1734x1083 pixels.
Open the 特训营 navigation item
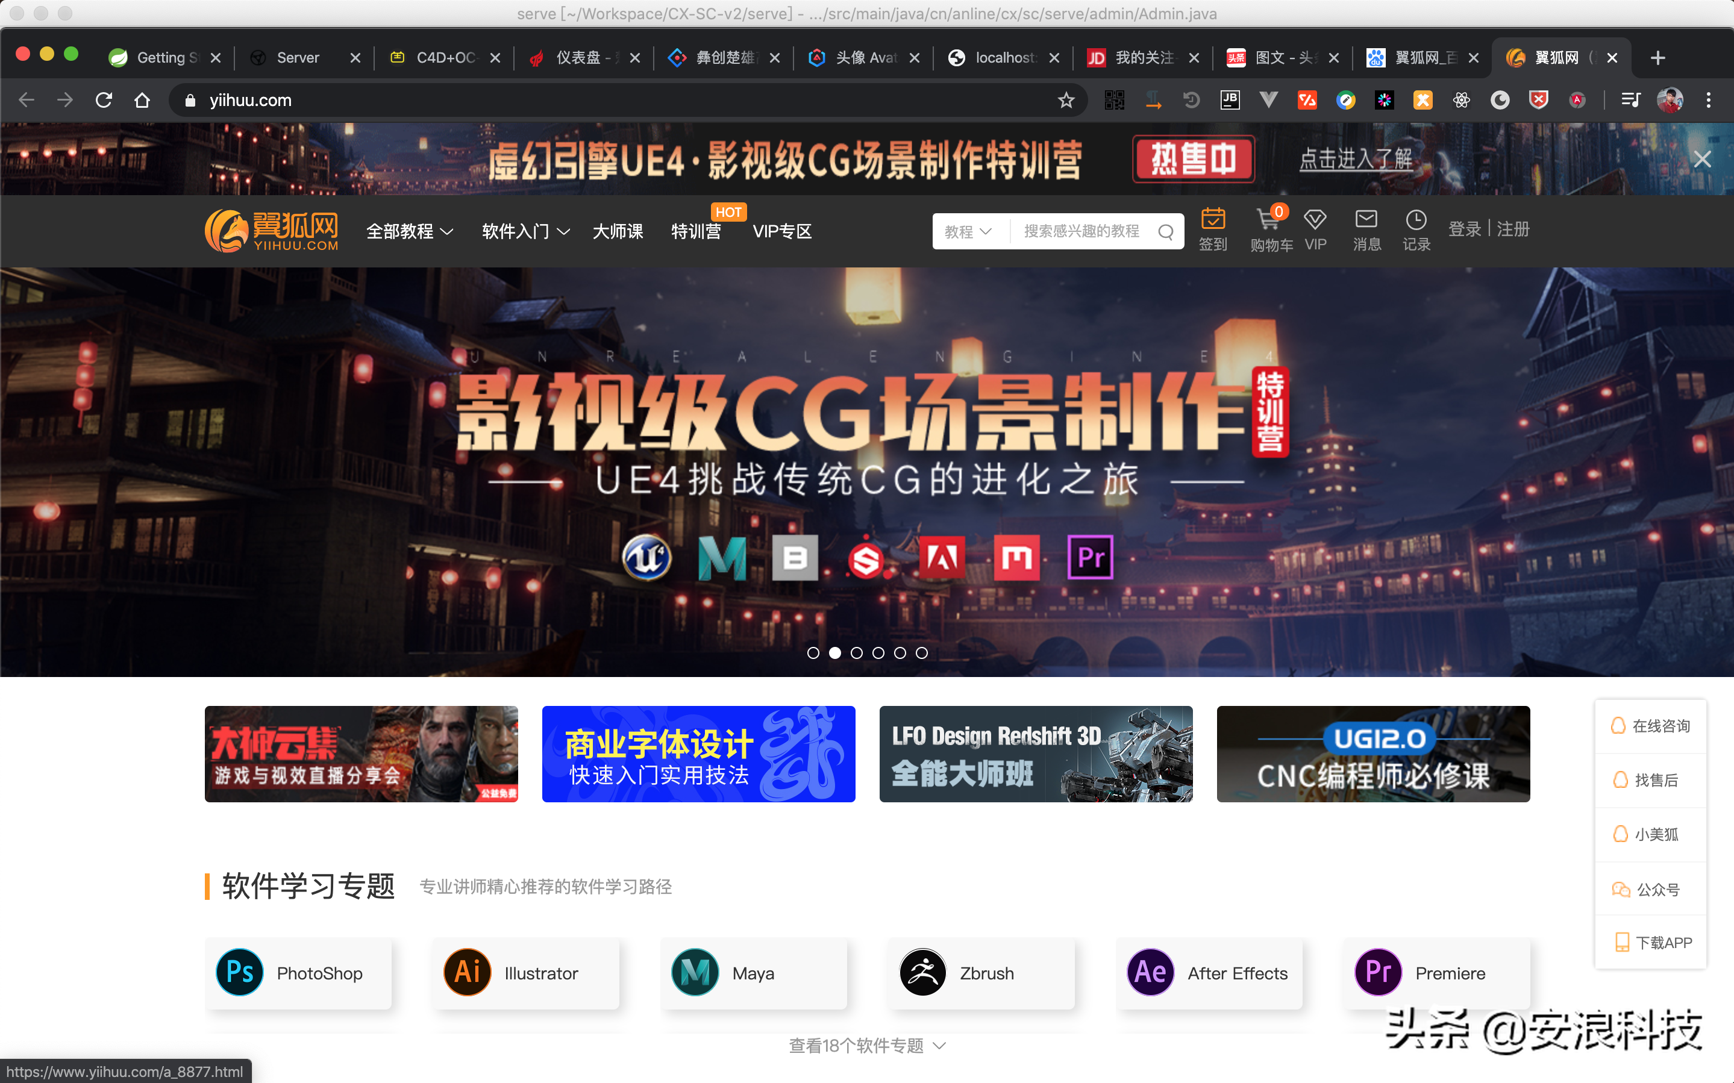pos(695,231)
